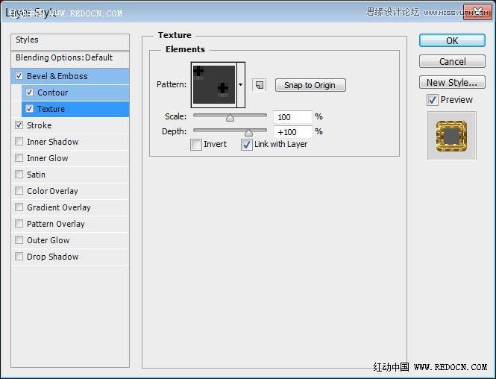Uncheck the Bevel & Emboss checkbox

tap(19, 76)
